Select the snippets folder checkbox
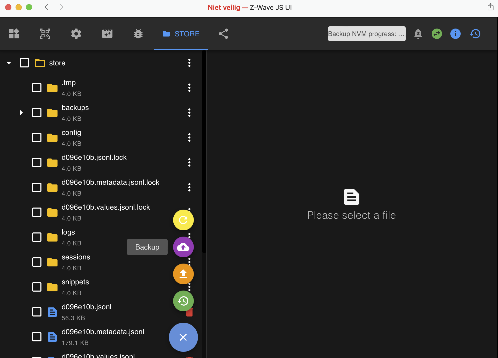498x358 pixels. 37,287
